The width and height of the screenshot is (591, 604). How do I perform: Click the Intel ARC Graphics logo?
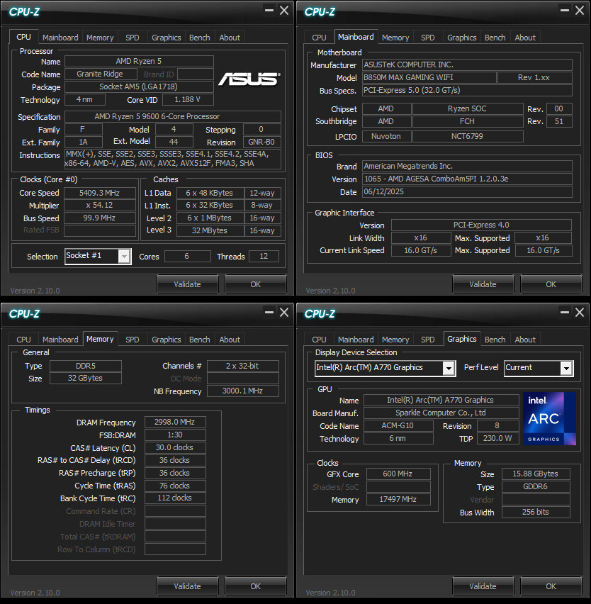[x=549, y=418]
